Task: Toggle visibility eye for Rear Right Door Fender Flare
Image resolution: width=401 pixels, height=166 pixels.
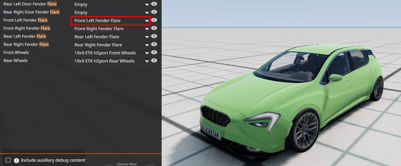Action: (154, 12)
